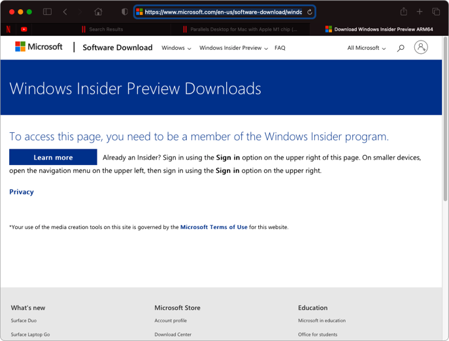Open the pinned YouTube tab
The width and height of the screenshot is (449, 341).
(24, 29)
